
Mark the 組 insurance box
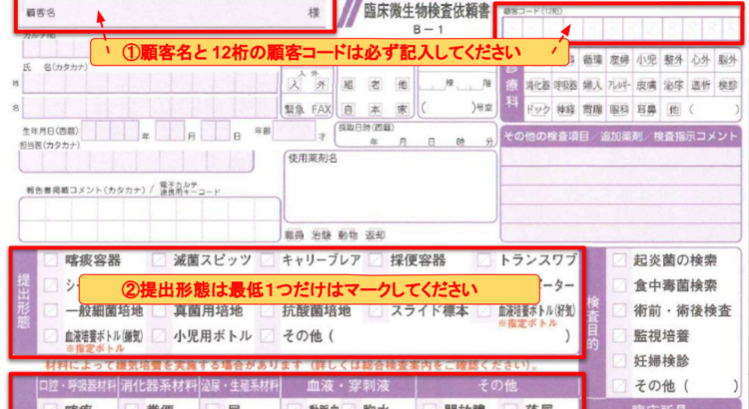349,85
